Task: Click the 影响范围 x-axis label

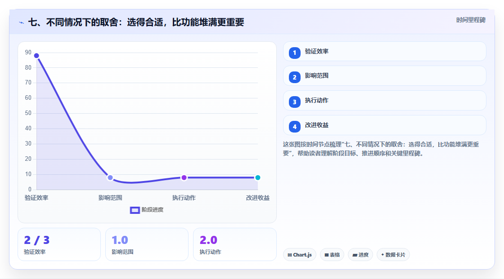Action: click(110, 198)
